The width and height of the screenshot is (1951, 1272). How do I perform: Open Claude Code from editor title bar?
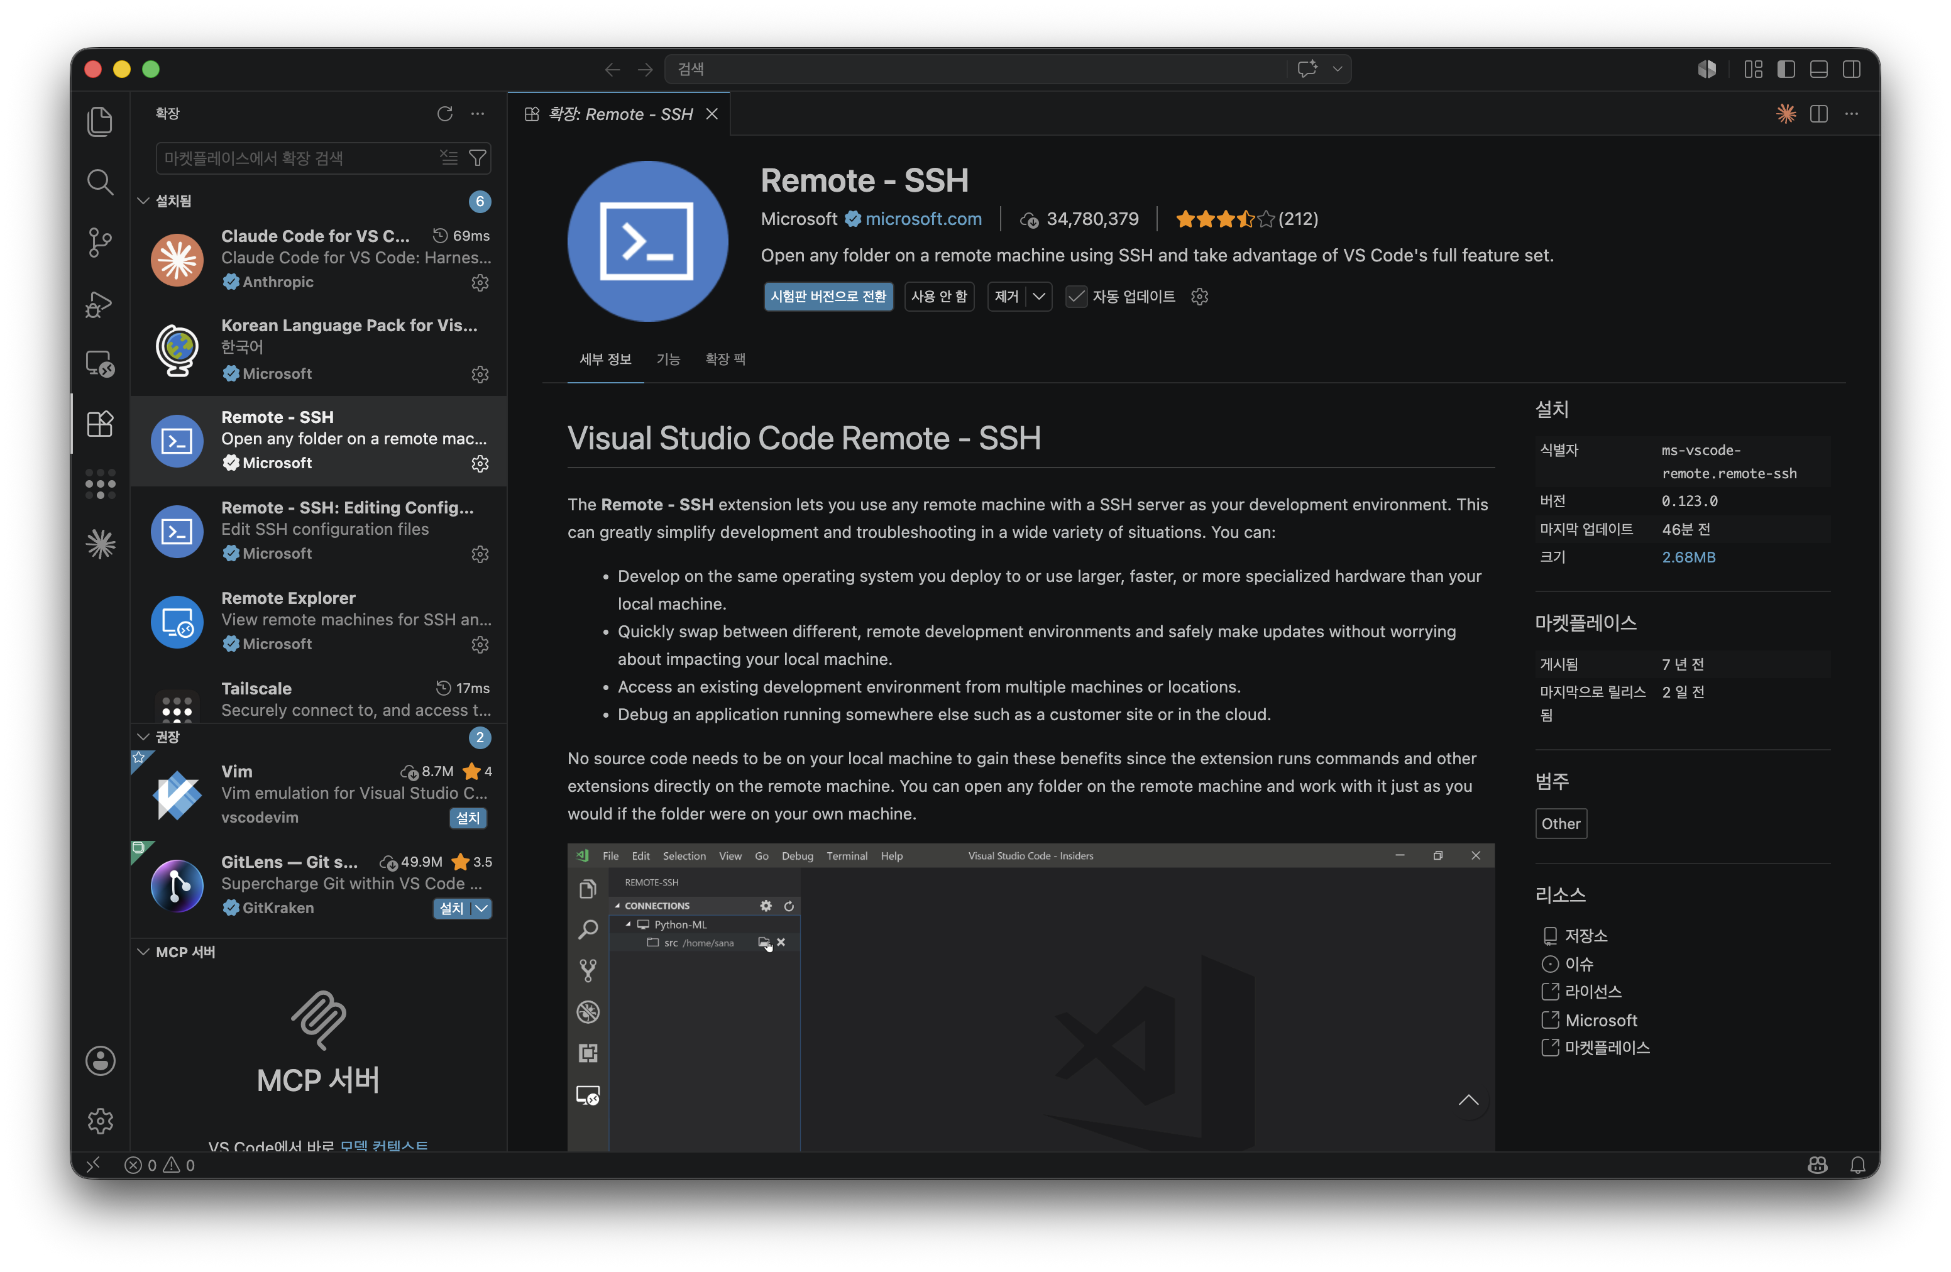point(1786,114)
